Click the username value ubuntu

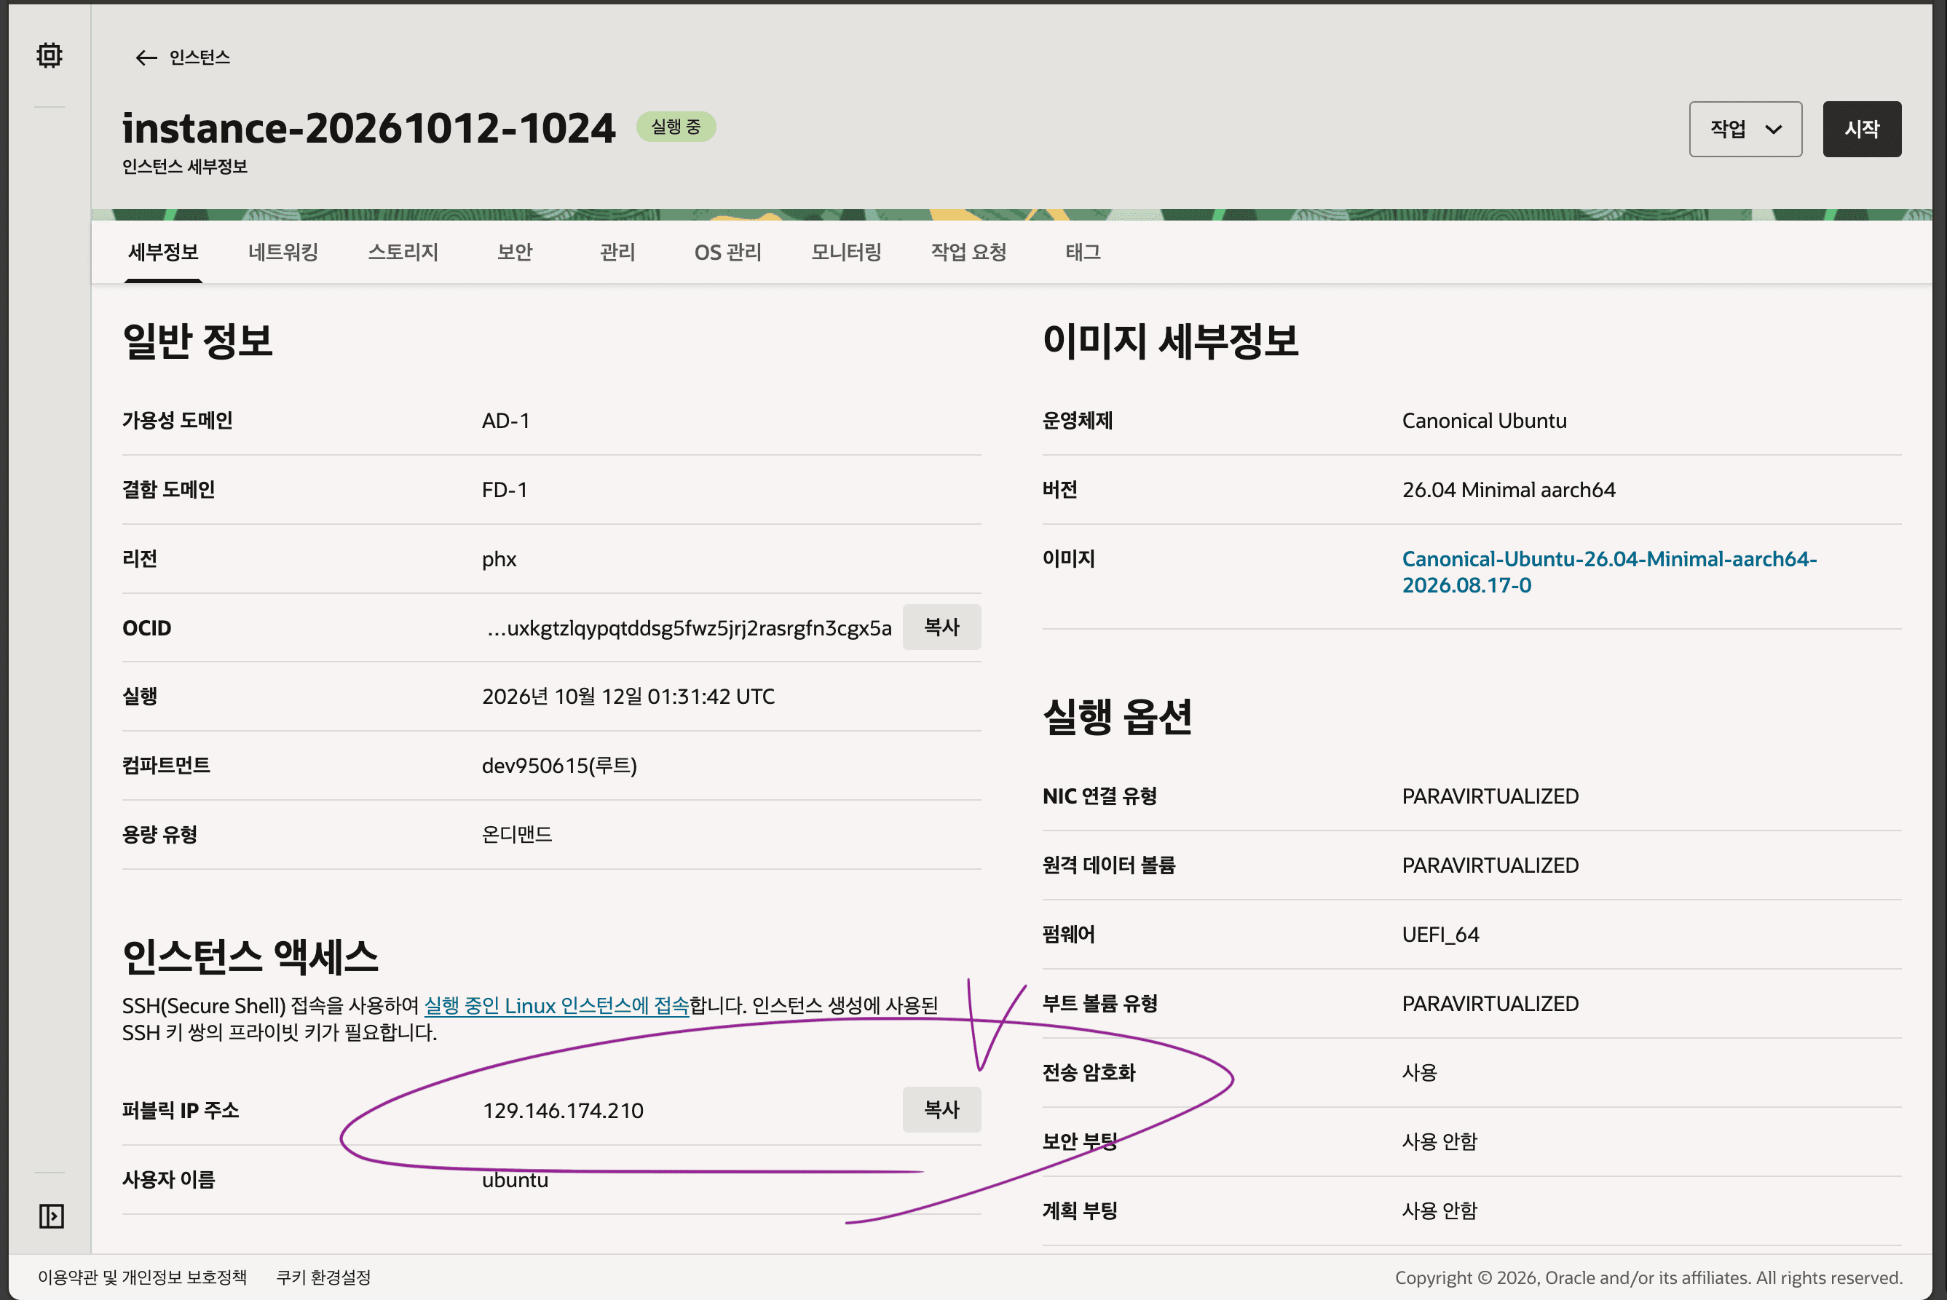(x=515, y=1180)
